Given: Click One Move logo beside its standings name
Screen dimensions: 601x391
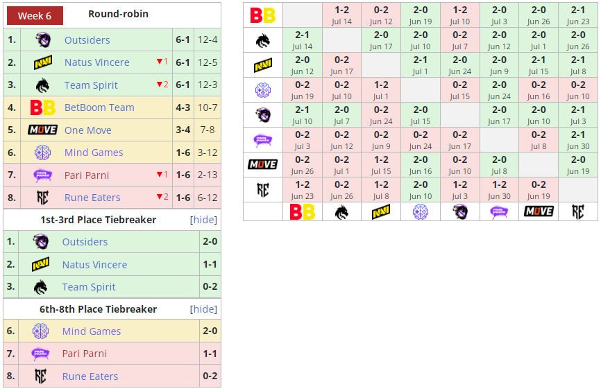Looking at the screenshot, I should 42,130.
